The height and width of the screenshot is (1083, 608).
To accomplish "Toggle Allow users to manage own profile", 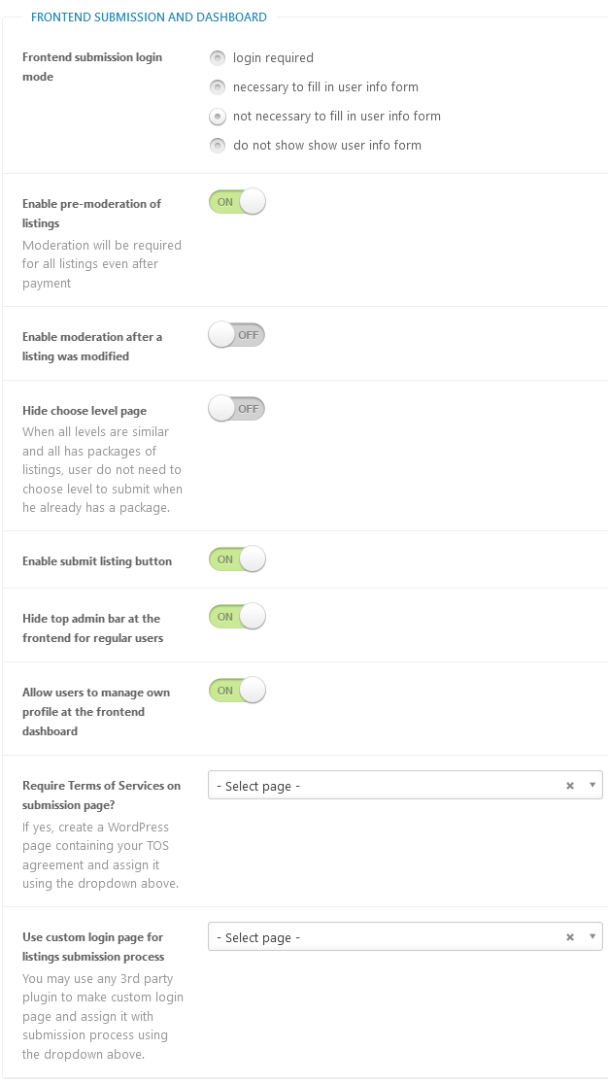I will coord(237,691).
